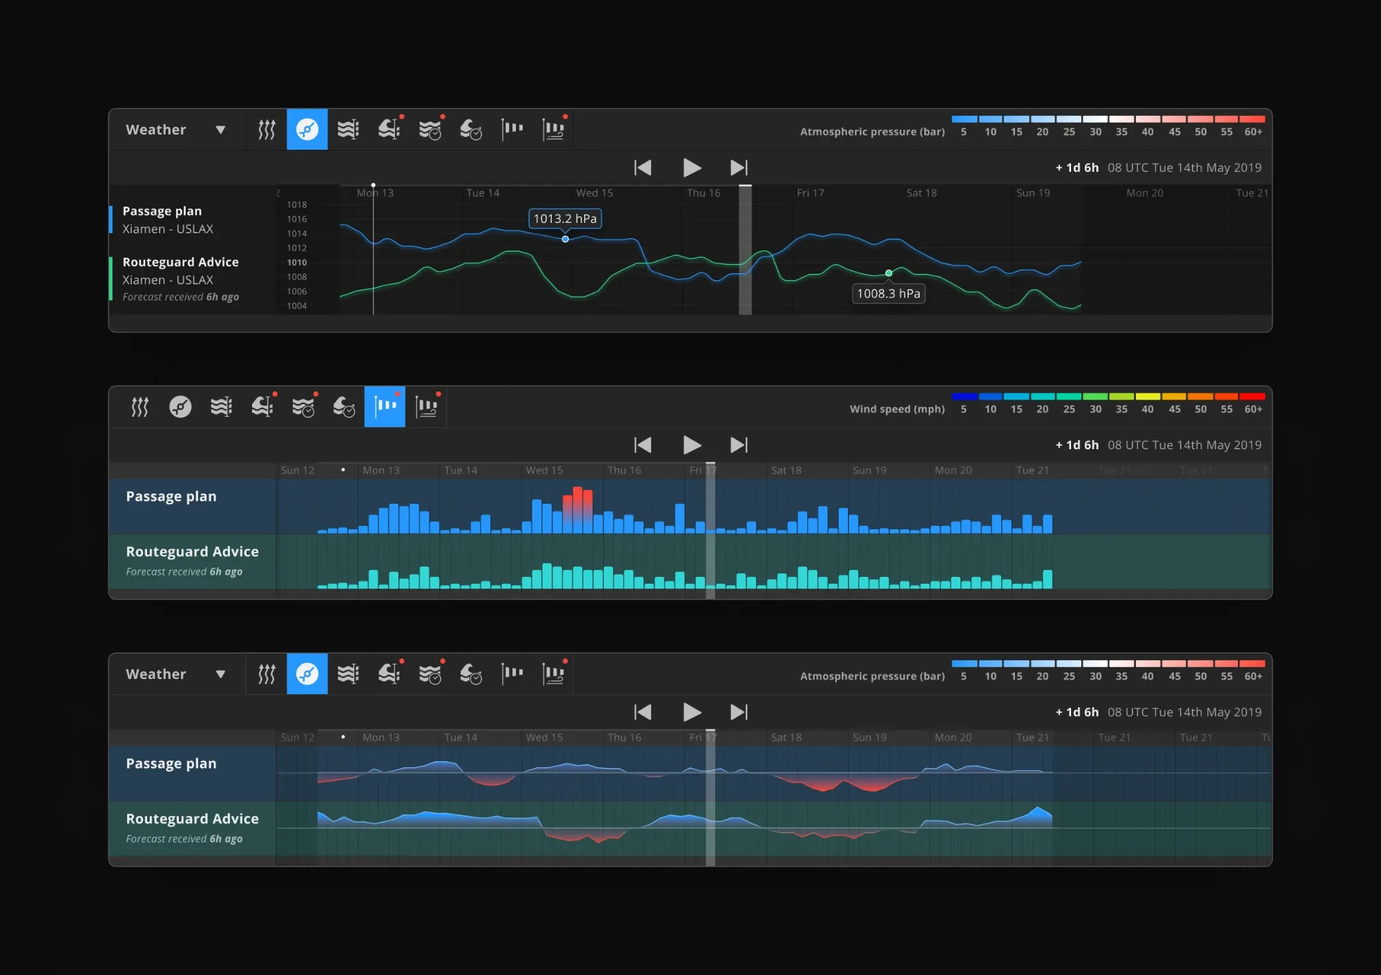The height and width of the screenshot is (975, 1381).
Task: Play the forecast animation in the top panel
Action: pos(692,168)
